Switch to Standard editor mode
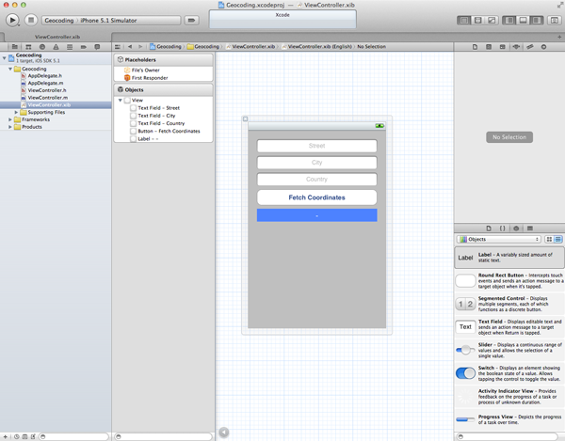The image size is (565, 441). 464,21
